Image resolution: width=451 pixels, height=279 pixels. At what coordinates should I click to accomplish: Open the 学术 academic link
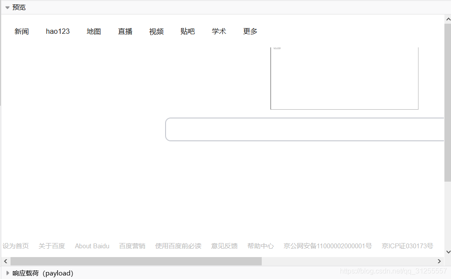pos(218,31)
